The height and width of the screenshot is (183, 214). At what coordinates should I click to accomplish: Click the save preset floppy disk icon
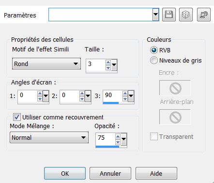pyautogui.click(x=169, y=15)
